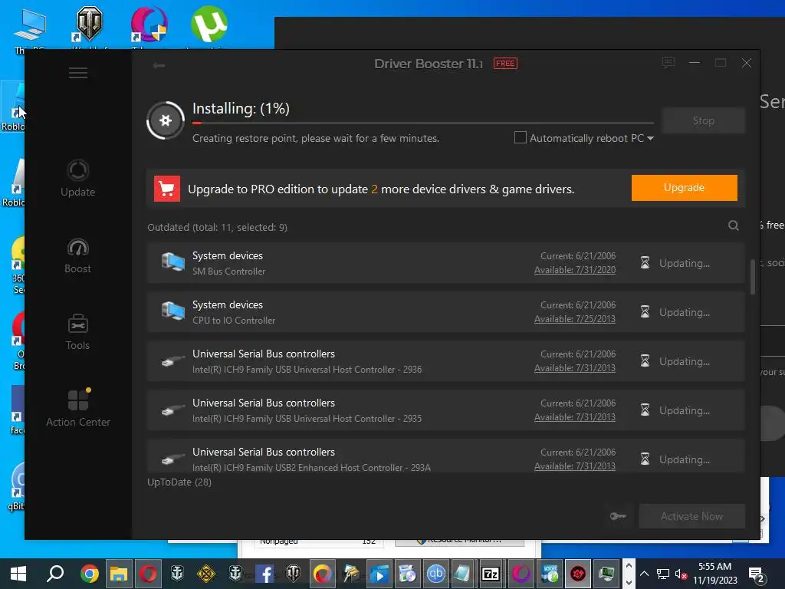Screen dimensions: 785x589
Task: Open Google Chrome from taskbar
Action: [90, 574]
